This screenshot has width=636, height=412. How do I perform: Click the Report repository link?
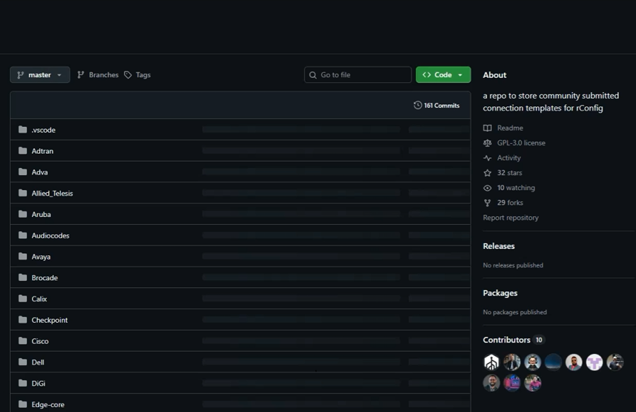click(510, 218)
